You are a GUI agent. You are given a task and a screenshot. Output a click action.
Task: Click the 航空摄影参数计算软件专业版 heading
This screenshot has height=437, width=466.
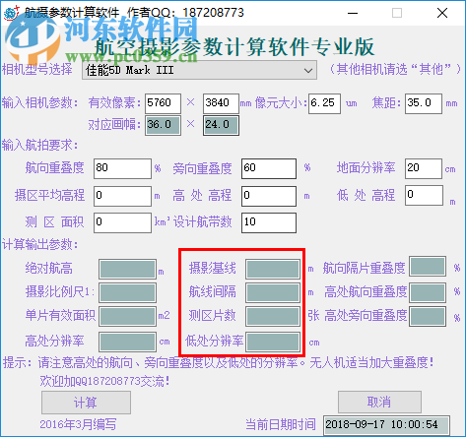point(234,46)
